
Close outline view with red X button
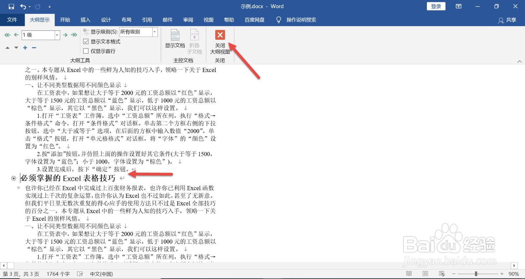[220, 42]
